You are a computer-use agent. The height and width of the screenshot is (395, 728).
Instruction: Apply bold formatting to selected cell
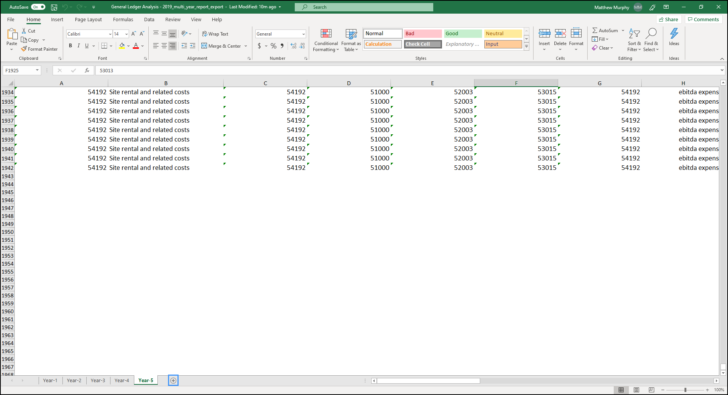tap(70, 45)
